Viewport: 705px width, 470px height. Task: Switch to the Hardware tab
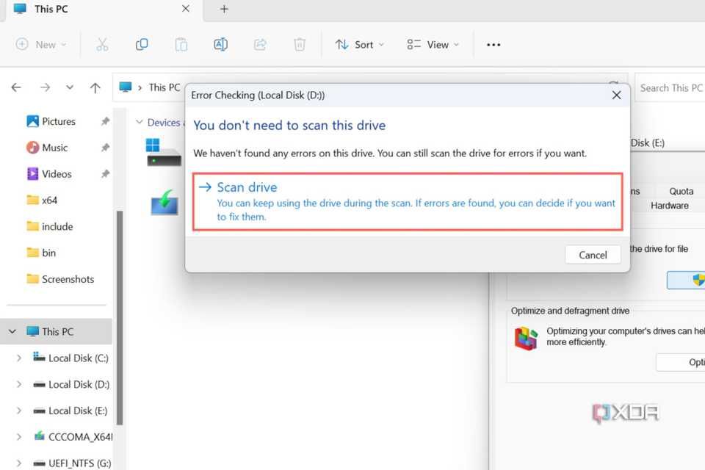[x=669, y=206]
